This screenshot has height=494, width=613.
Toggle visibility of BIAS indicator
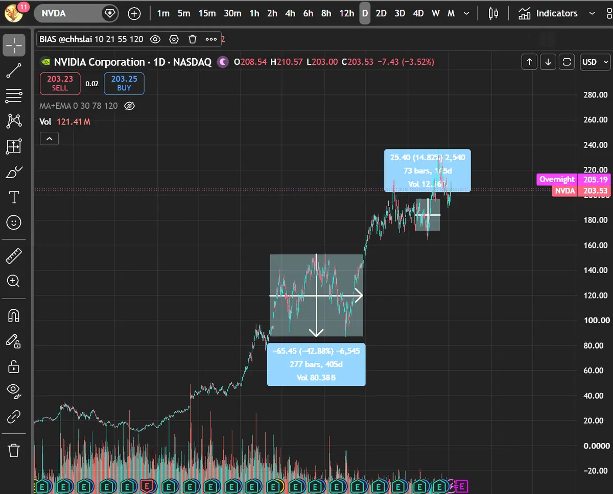[155, 39]
